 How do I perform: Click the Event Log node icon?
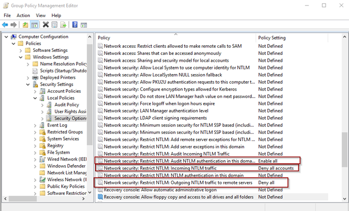tap(42, 125)
